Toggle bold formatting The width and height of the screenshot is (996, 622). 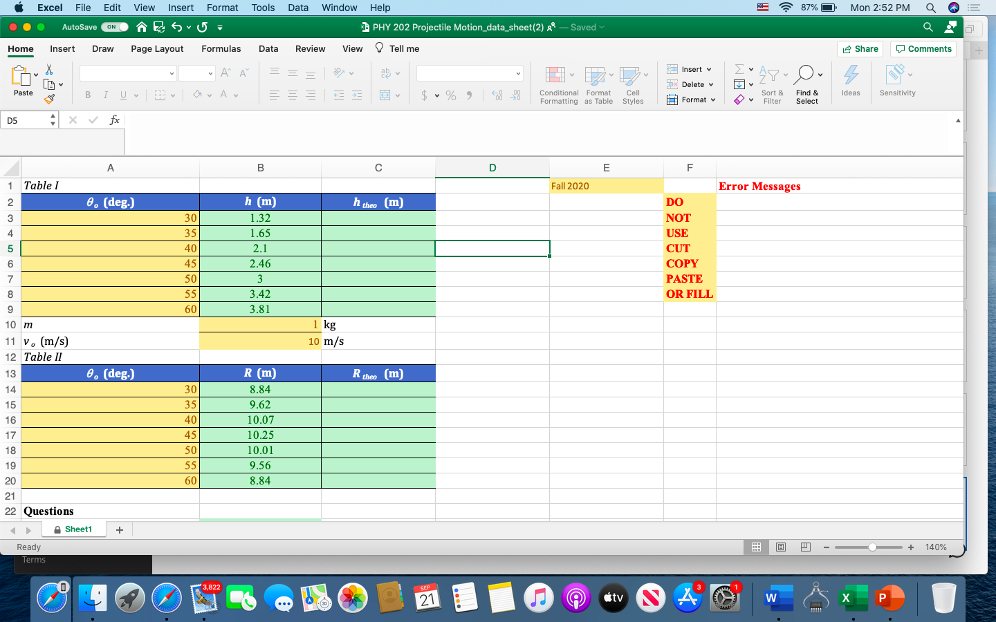tap(88, 95)
